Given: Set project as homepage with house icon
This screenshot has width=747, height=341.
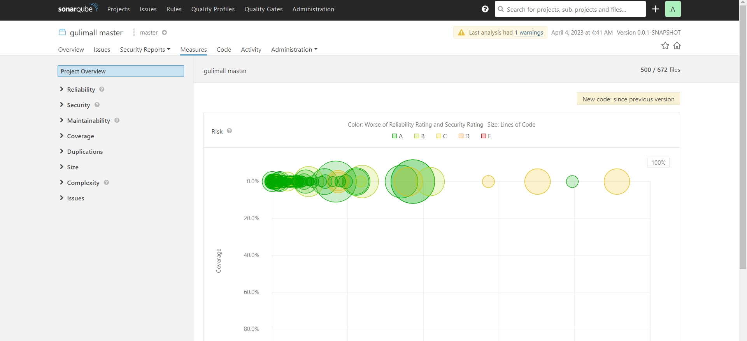Looking at the screenshot, I should 677,46.
